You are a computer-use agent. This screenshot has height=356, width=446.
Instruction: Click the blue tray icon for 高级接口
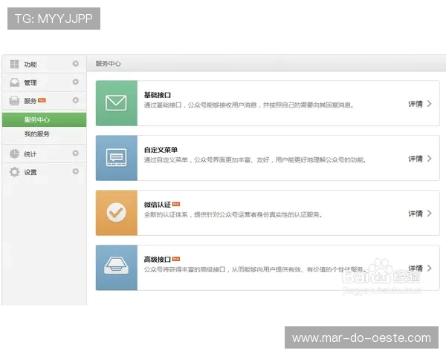(117, 268)
